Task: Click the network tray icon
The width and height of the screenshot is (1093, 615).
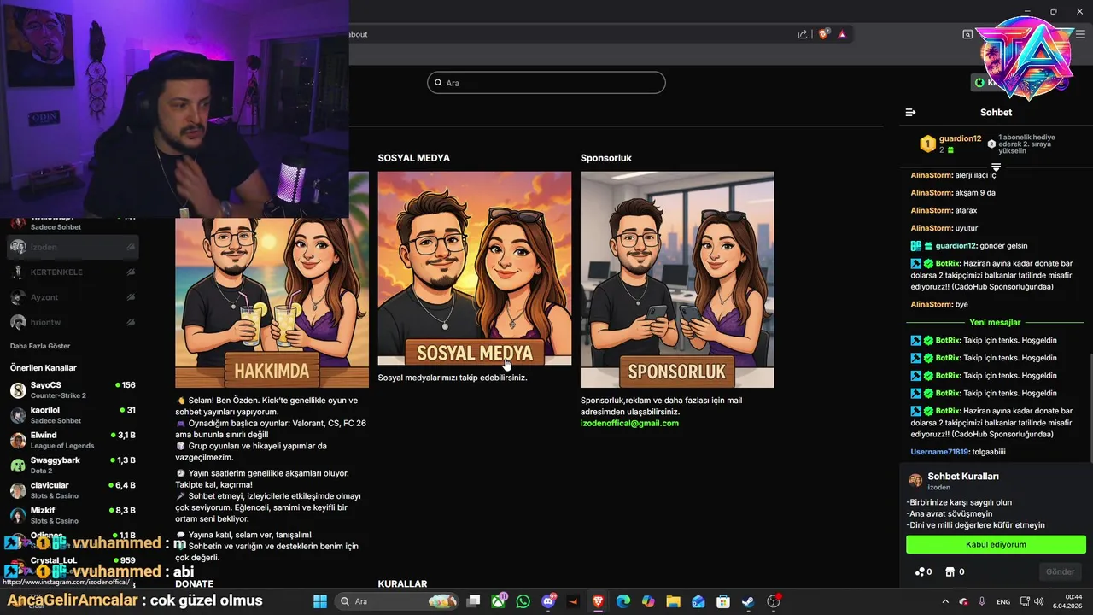Action: (1025, 601)
